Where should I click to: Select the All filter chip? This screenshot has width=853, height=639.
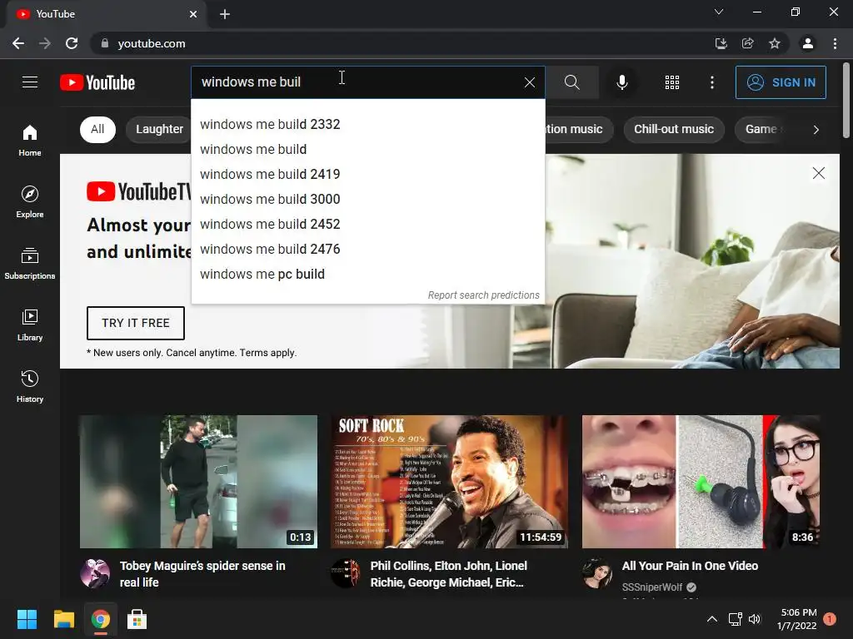97,129
